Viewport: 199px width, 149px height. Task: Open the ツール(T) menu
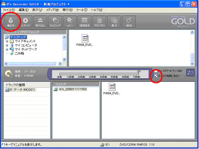tap(82, 10)
